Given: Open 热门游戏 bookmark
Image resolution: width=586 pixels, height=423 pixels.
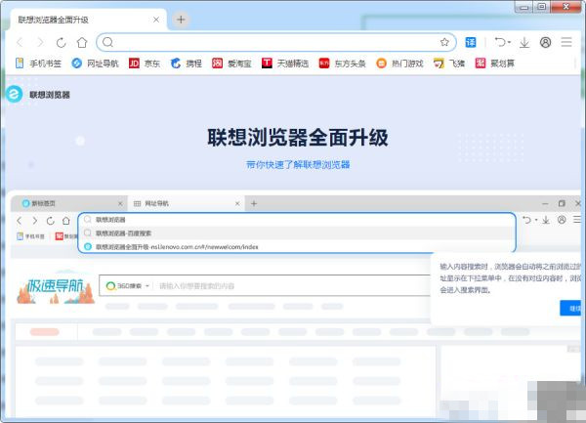Looking at the screenshot, I should (399, 63).
